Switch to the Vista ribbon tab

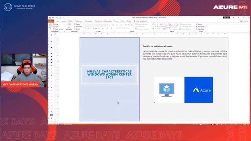[x=123, y=21]
